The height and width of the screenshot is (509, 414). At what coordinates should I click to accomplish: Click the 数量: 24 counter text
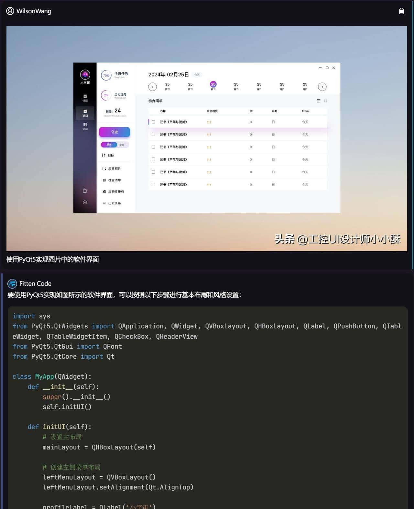coord(113,111)
